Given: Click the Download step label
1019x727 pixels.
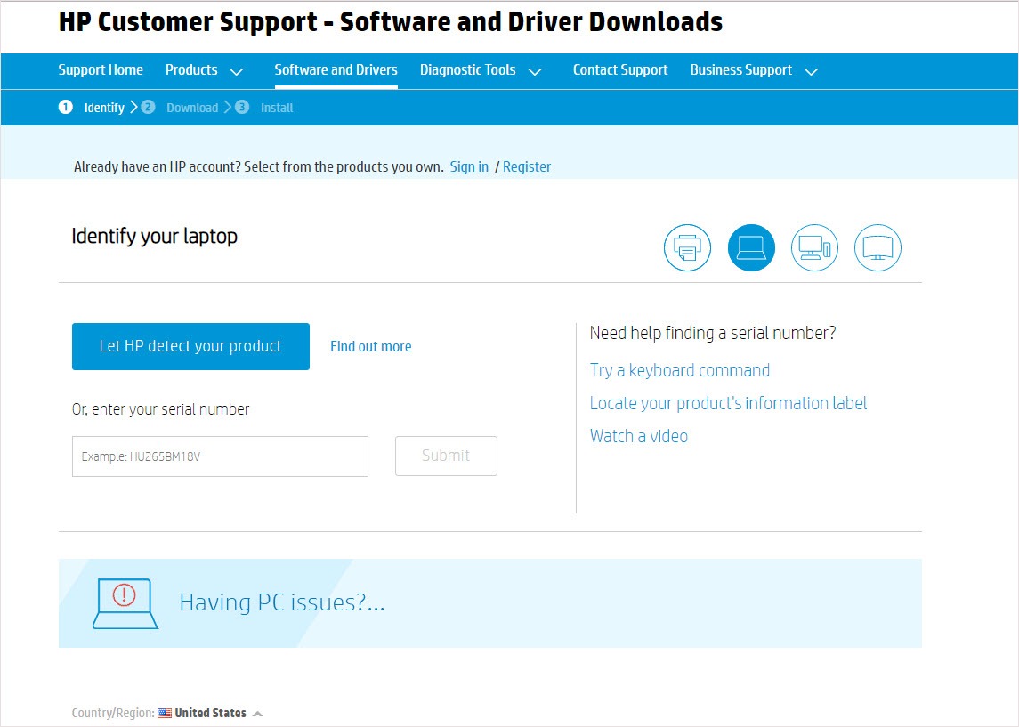Looking at the screenshot, I should [192, 108].
